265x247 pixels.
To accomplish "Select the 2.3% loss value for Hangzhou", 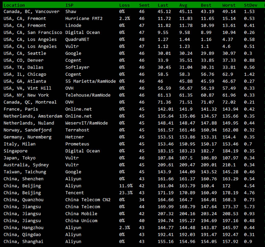I will (x=124, y=228).
